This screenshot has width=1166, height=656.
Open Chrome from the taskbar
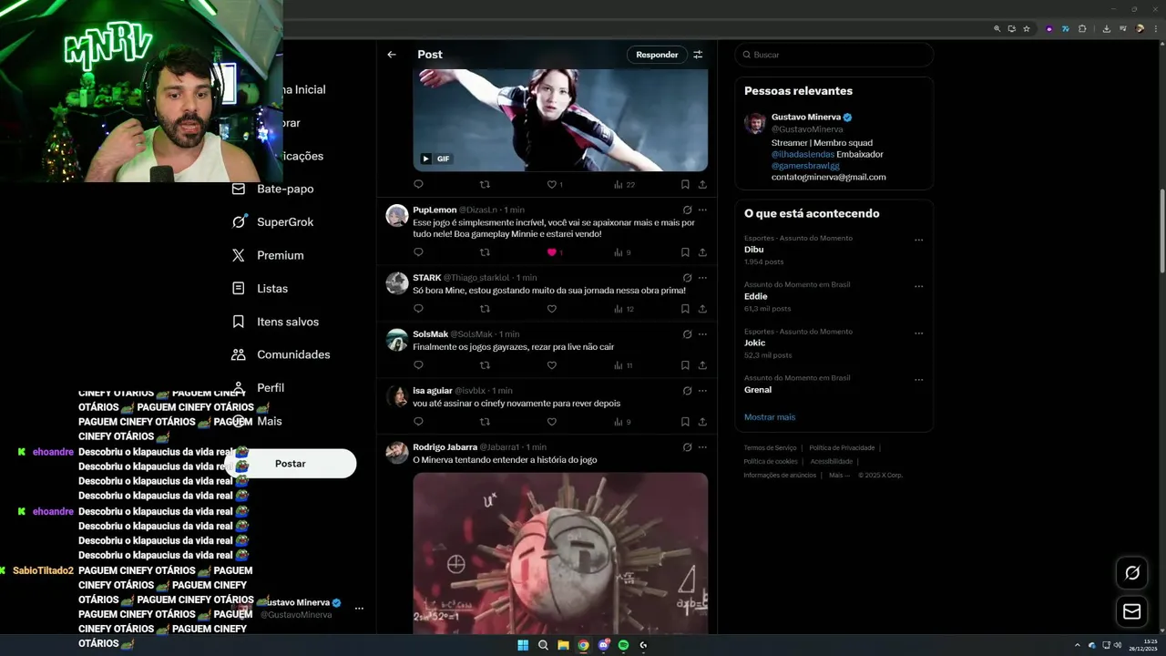pos(583,645)
